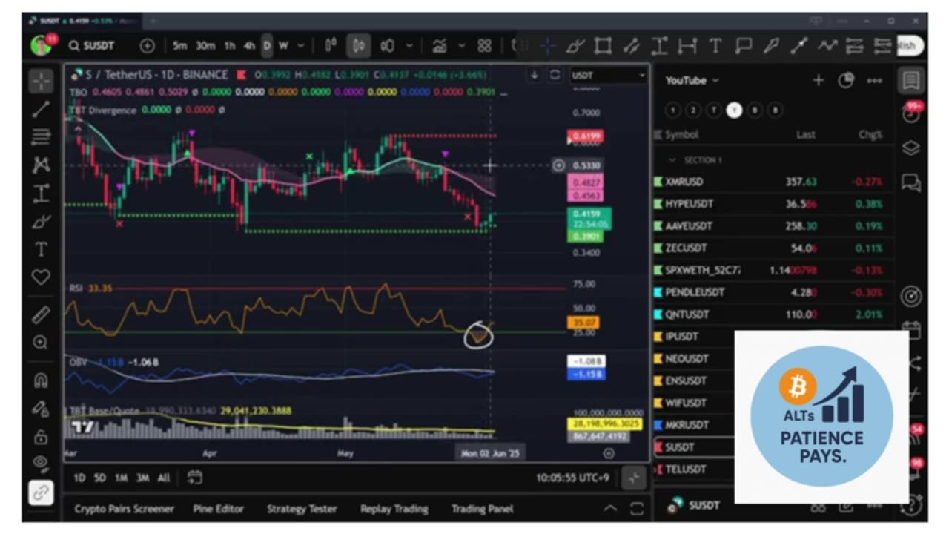Open the watchlist three-dots more menu
This screenshot has height=534, width=949.
(875, 80)
